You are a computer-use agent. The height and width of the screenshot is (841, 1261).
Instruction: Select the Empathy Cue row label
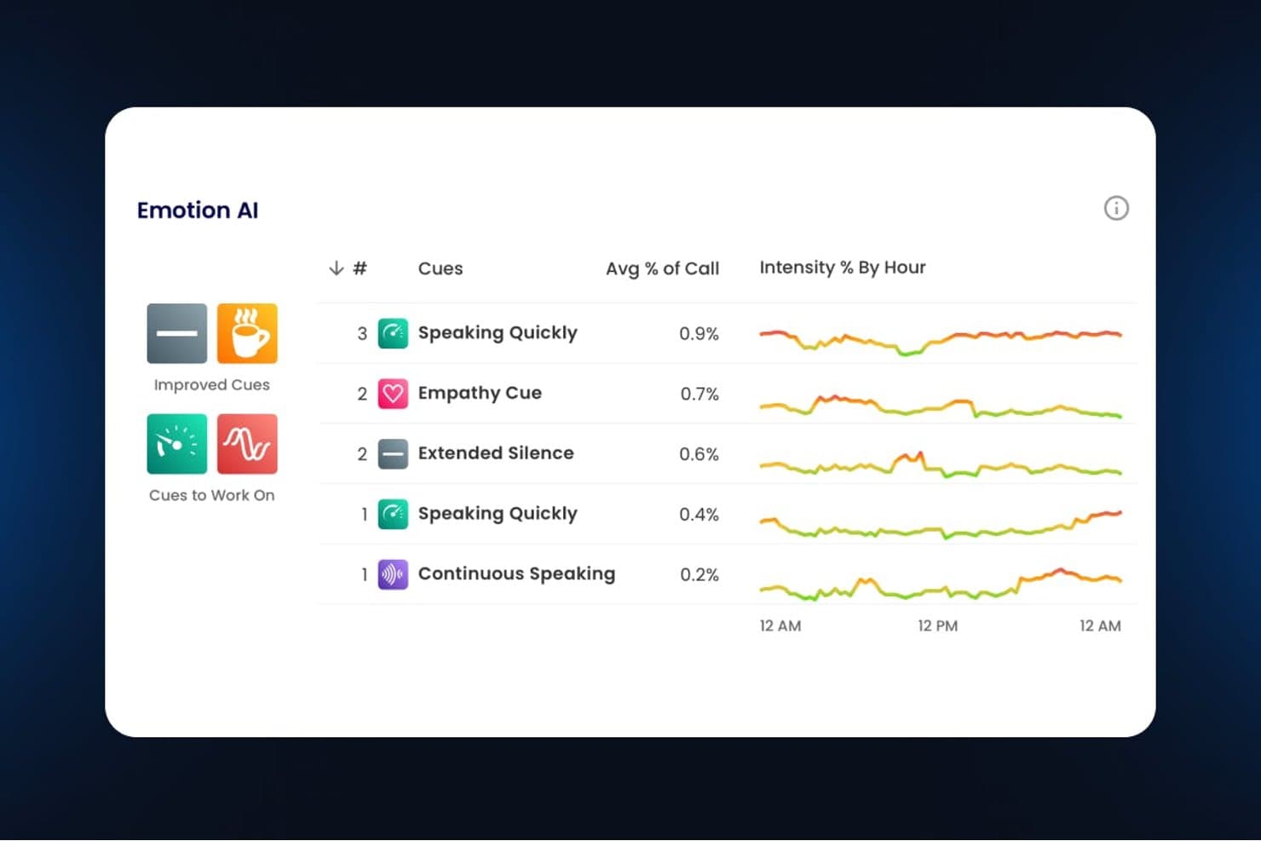point(480,394)
